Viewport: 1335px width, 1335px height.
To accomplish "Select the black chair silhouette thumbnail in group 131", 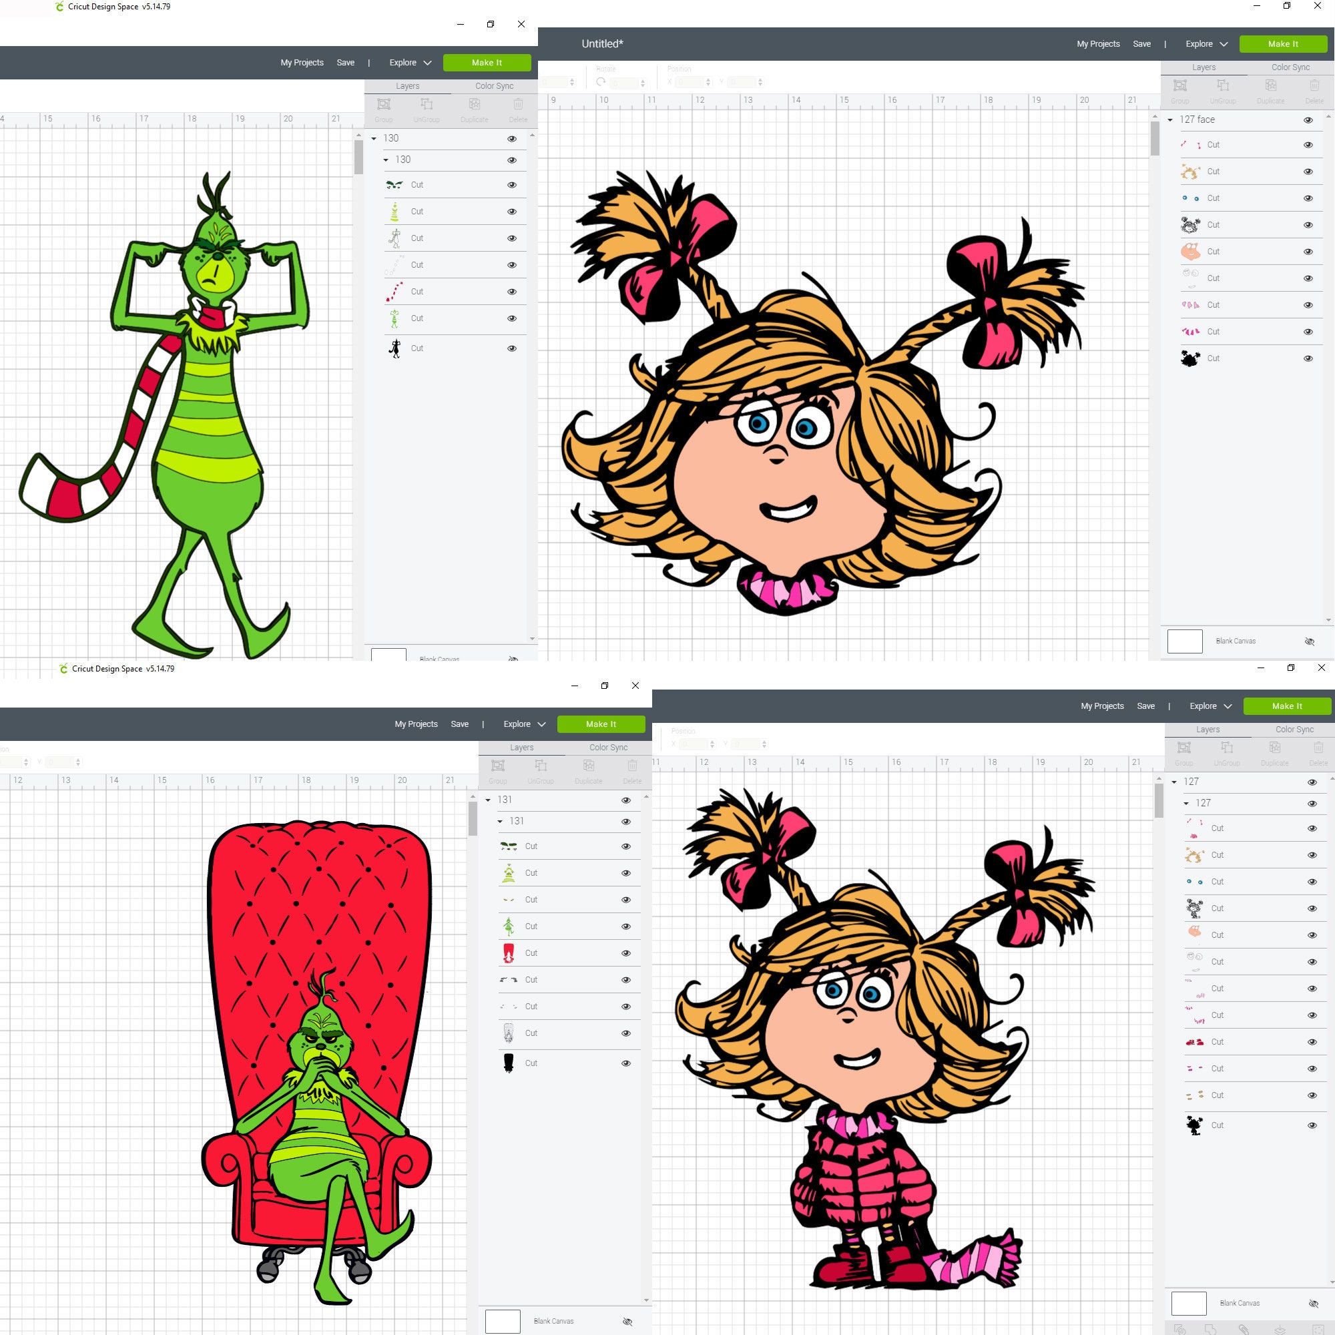I will coord(509,1063).
